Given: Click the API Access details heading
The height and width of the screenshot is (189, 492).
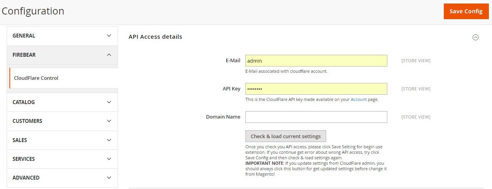Looking at the screenshot, I should (155, 37).
